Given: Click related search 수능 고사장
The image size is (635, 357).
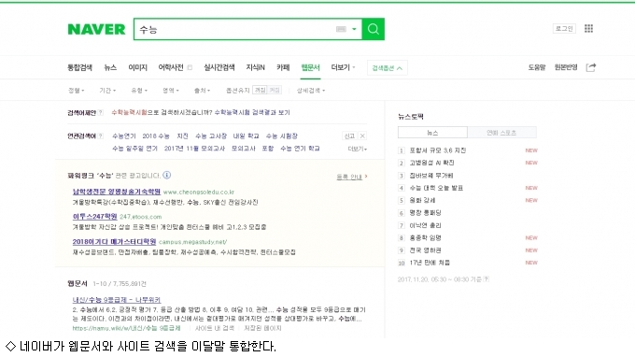Looking at the screenshot, I should [211, 136].
